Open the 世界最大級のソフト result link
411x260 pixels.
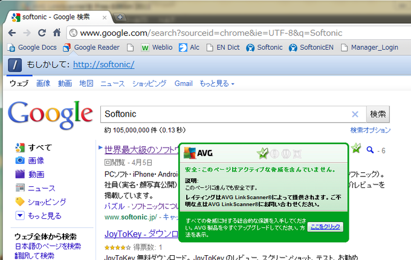(x=141, y=150)
